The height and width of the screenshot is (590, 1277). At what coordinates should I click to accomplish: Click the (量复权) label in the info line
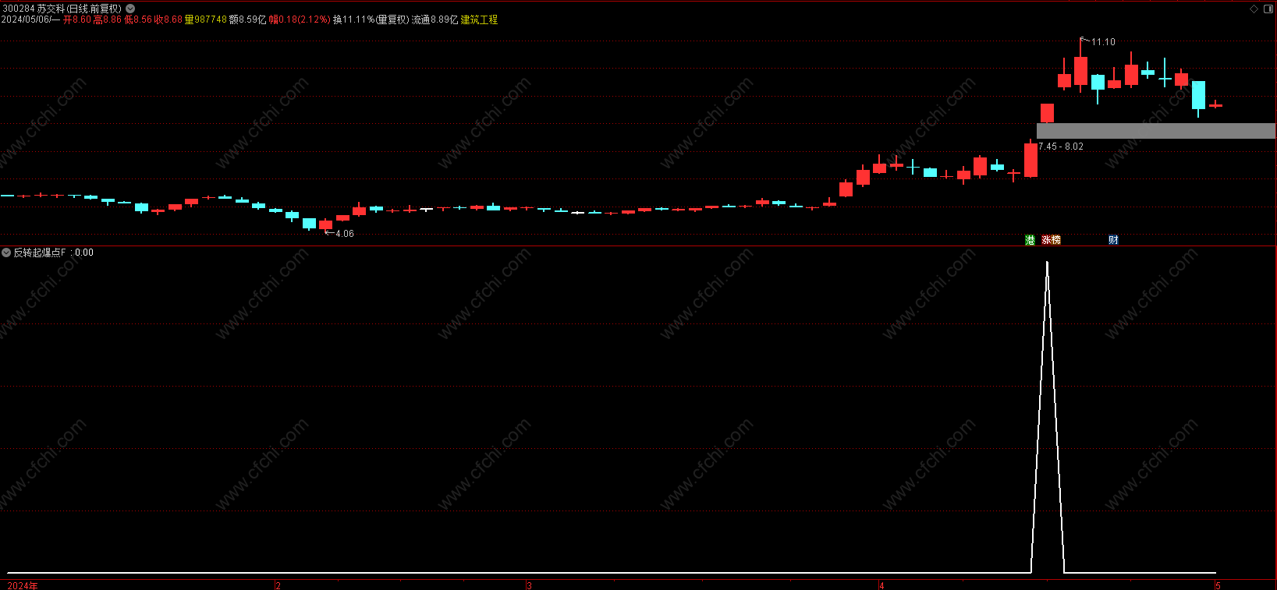[x=392, y=19]
